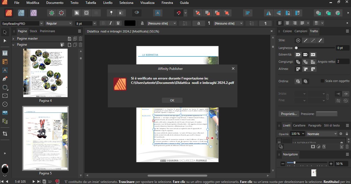351x184 pixels.
Task: Click the Larghezza stroke width slider
Action: coord(315,48)
